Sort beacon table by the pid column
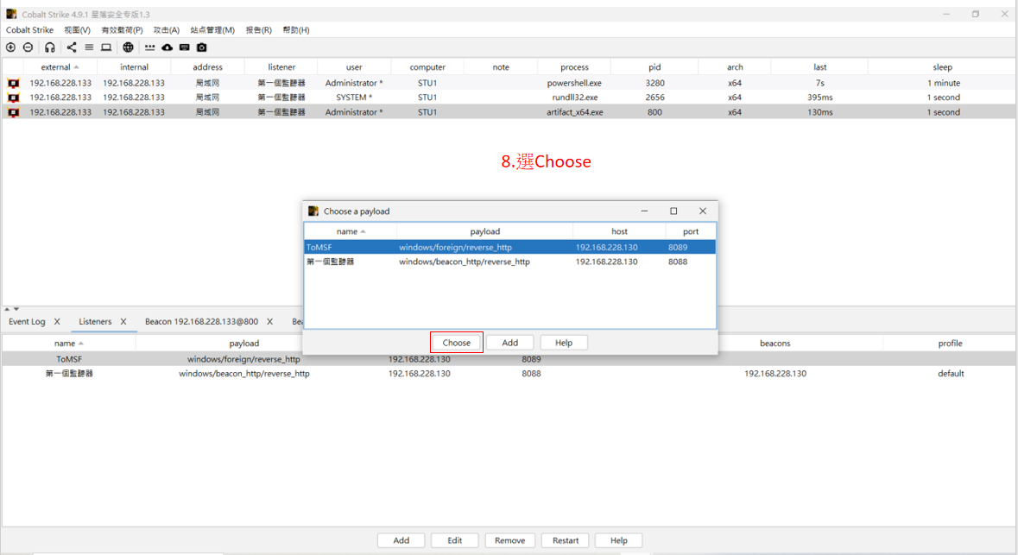 (654, 66)
